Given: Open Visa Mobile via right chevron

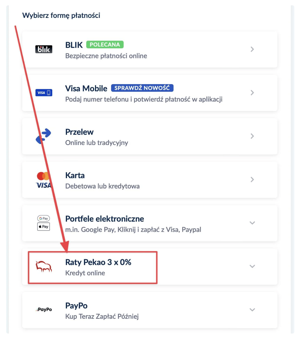Looking at the screenshot, I should [x=252, y=93].
